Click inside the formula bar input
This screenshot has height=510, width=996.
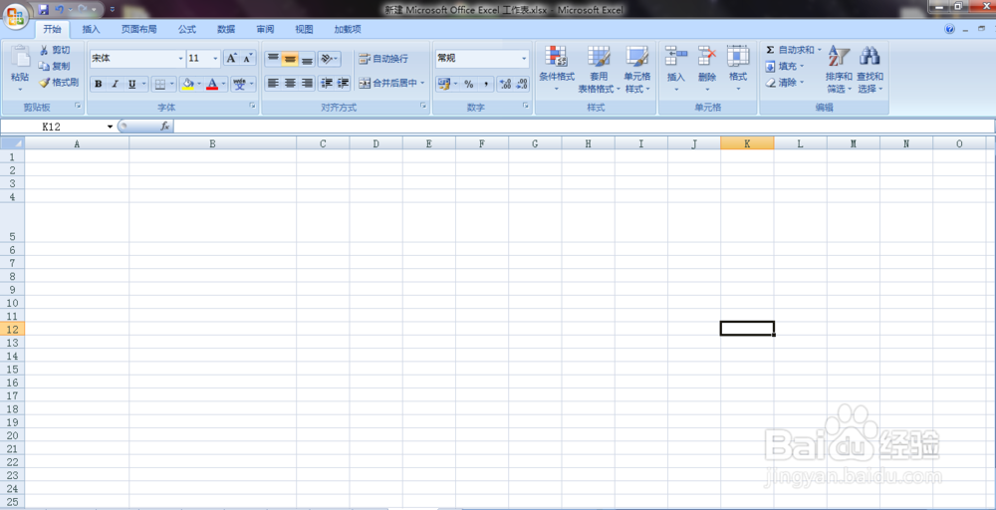click(x=583, y=127)
